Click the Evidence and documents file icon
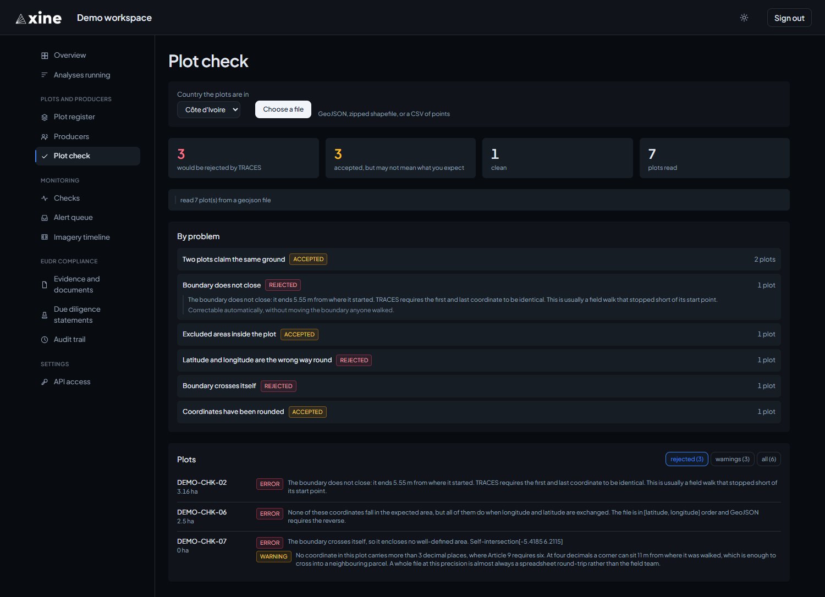Viewport: 825px width, 597px height. click(45, 285)
